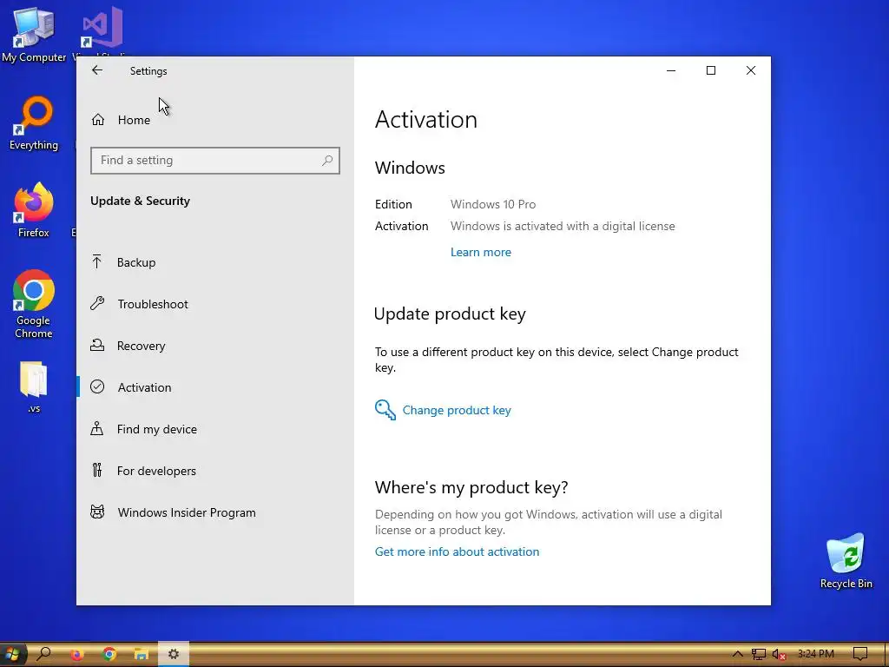Click the Backup arrow icon
The width and height of the screenshot is (889, 667).
[x=97, y=261]
